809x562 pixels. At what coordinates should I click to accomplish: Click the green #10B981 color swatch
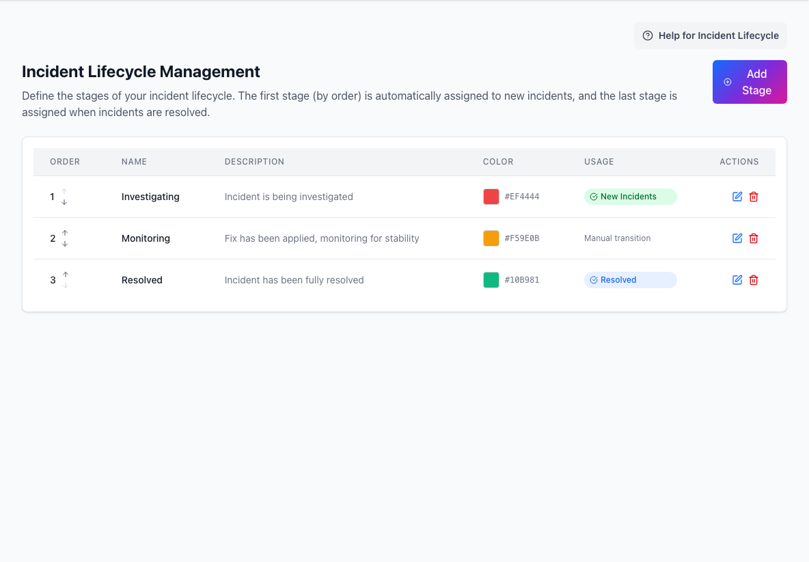click(491, 280)
